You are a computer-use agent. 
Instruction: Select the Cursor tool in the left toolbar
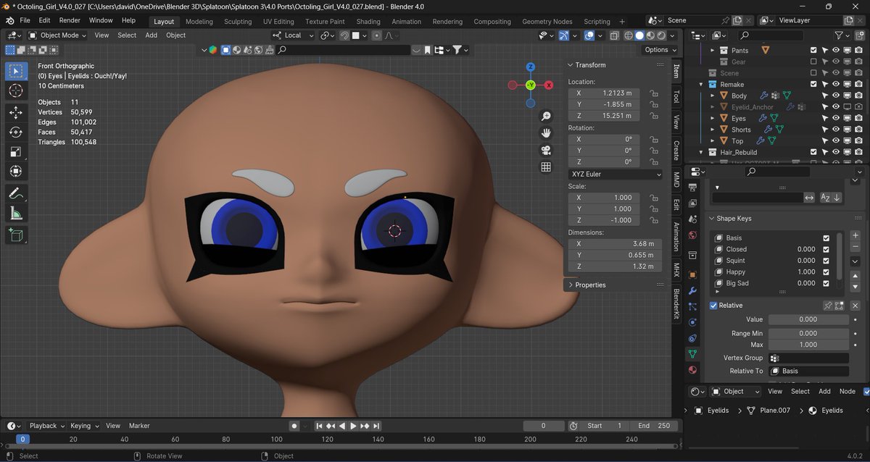[16, 91]
